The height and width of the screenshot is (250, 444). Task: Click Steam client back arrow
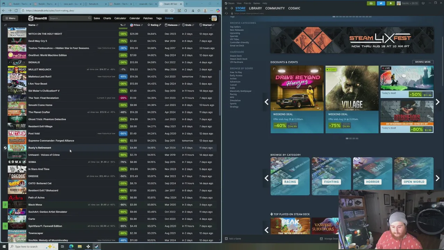point(226,8)
